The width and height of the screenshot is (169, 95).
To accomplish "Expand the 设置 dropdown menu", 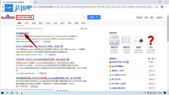I will pos(152,17).
